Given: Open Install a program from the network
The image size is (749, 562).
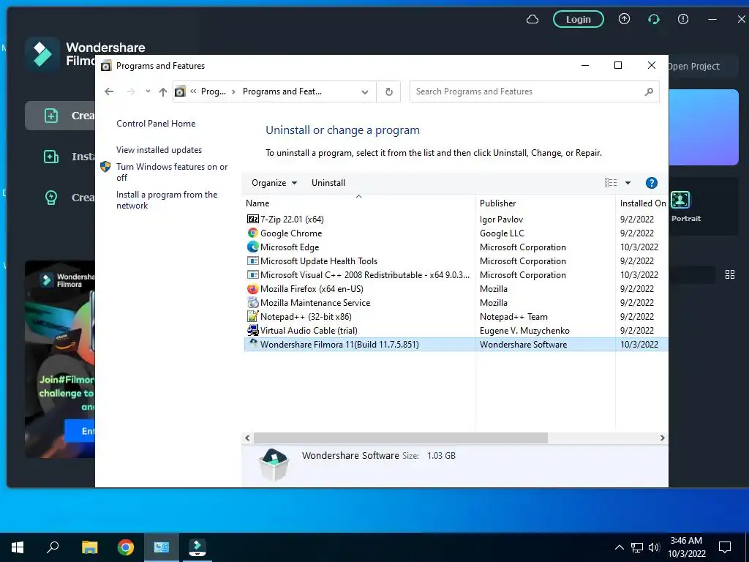Looking at the screenshot, I should tap(167, 200).
